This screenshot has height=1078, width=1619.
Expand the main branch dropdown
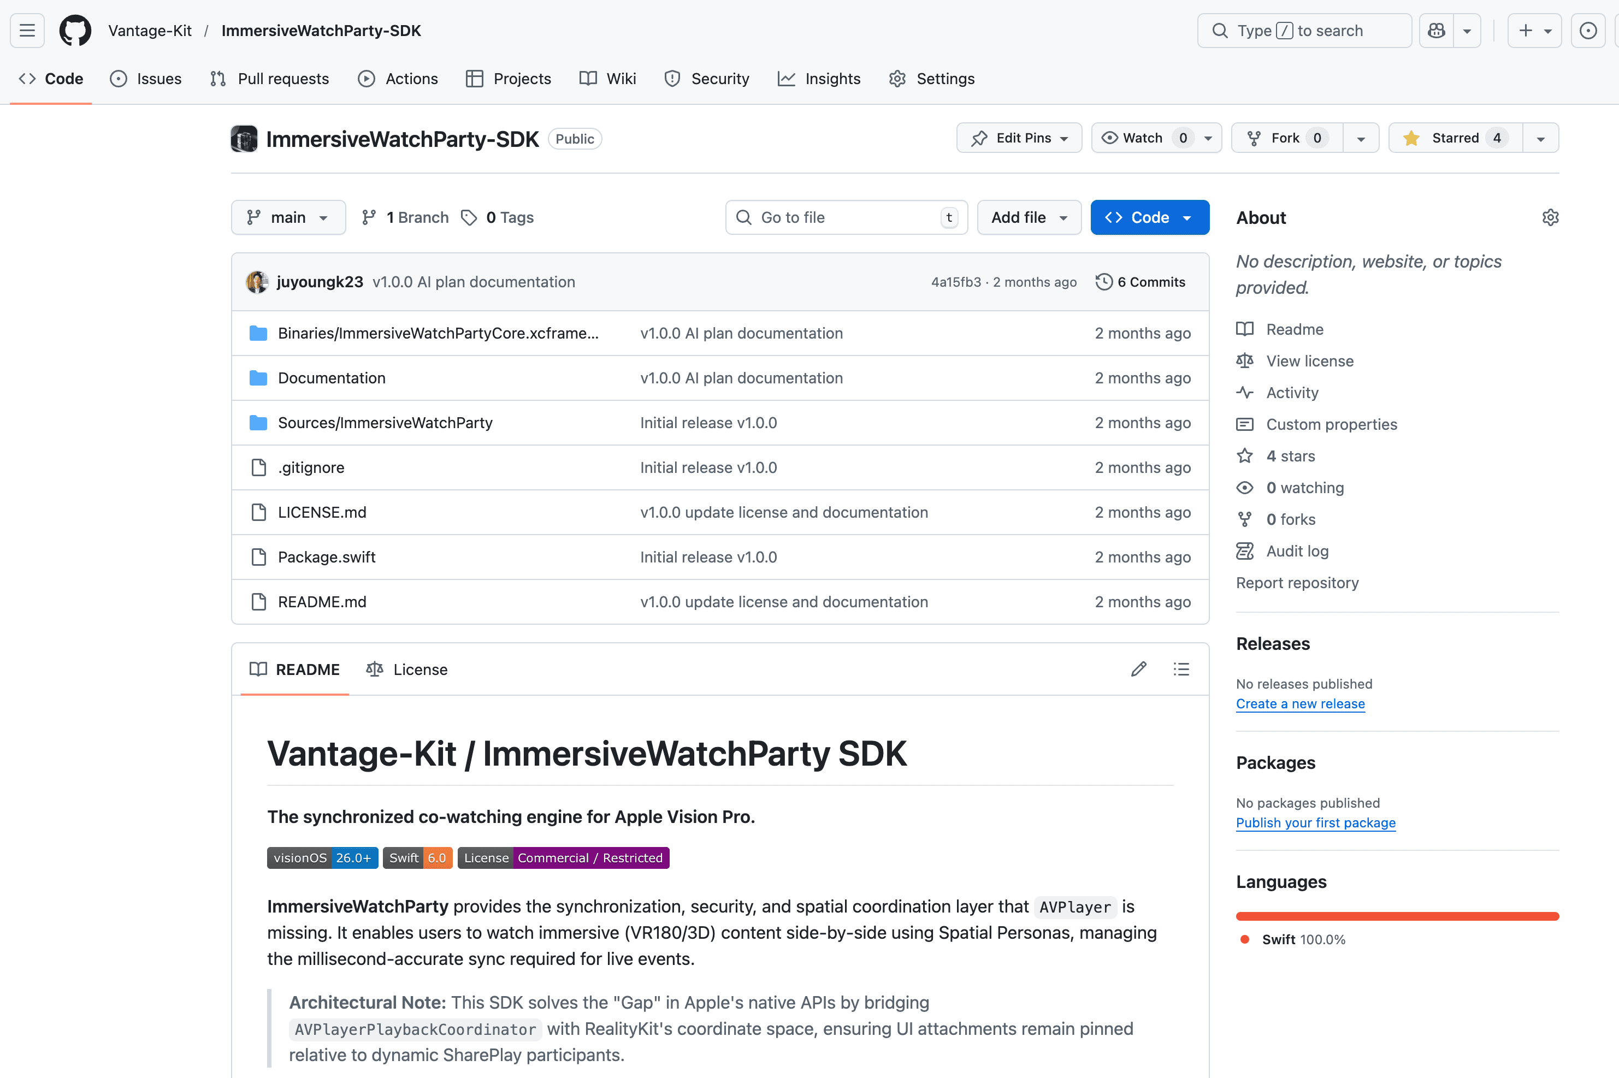(x=288, y=217)
